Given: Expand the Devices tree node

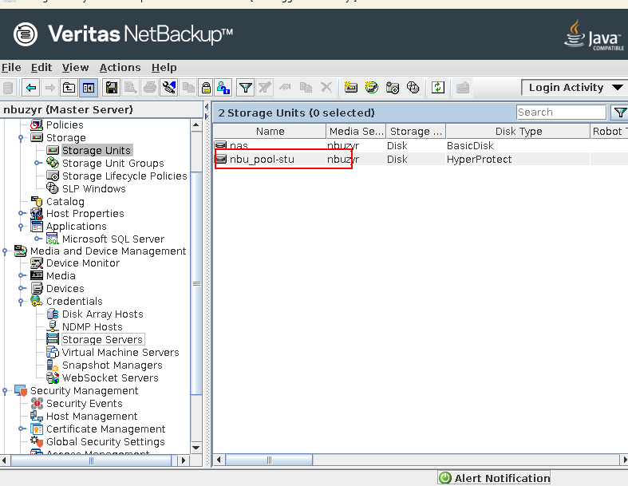Looking at the screenshot, I should pyautogui.click(x=22, y=288).
